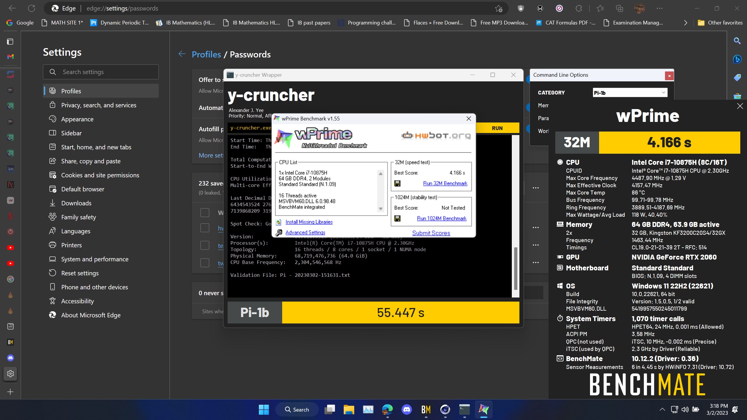747x420 pixels.
Task: Select Profiles in Settings menu
Action: click(101, 91)
